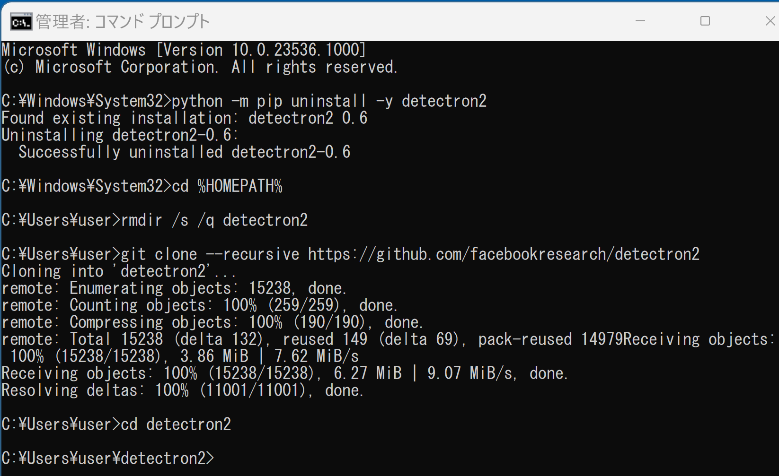This screenshot has width=779, height=476.
Task: Minimize the Command Prompt window
Action: [640, 21]
